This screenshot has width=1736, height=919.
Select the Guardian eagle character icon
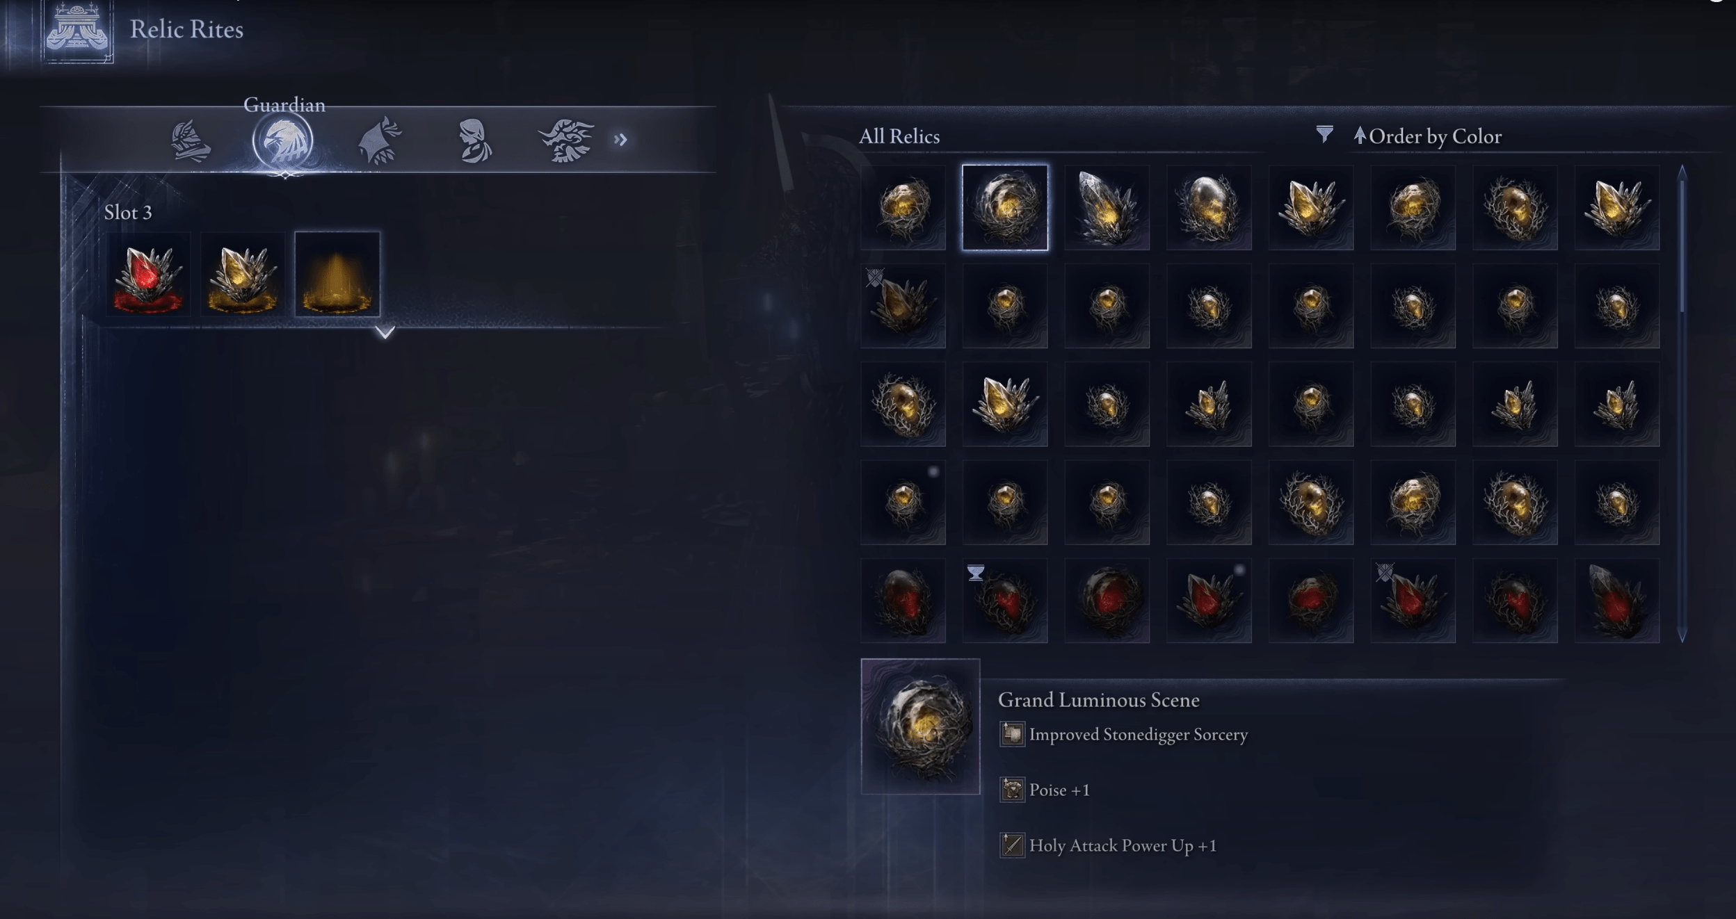283,141
